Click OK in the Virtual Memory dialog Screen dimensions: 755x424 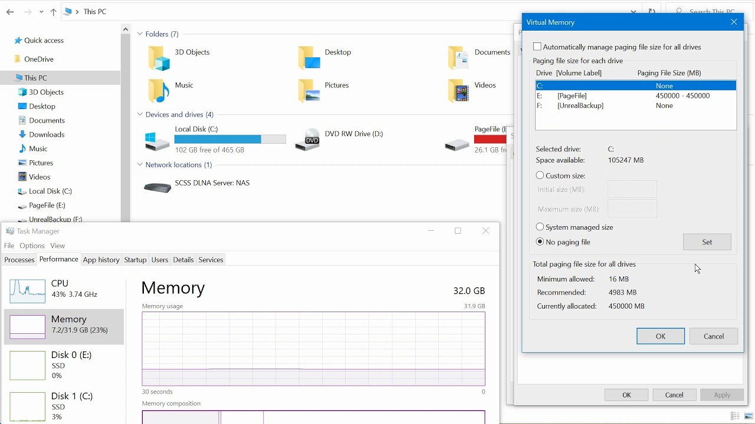point(661,336)
